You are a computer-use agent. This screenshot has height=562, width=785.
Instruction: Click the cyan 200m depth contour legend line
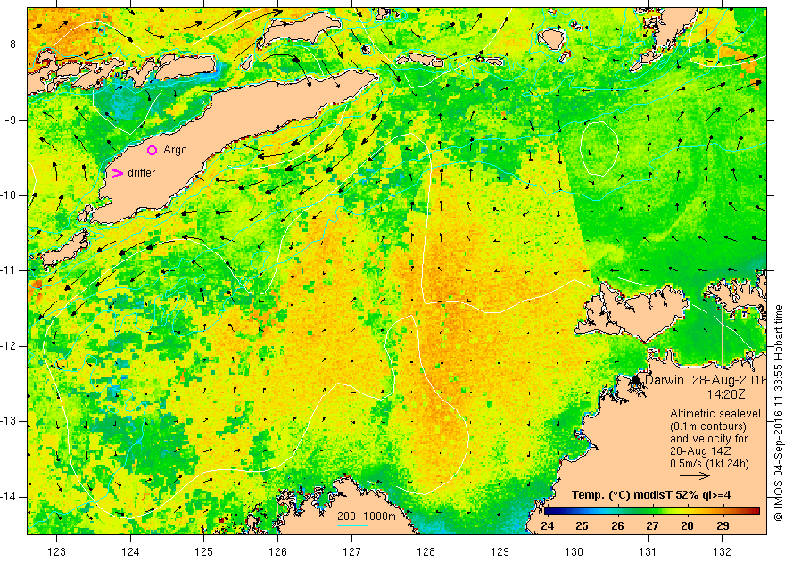[x=352, y=526]
